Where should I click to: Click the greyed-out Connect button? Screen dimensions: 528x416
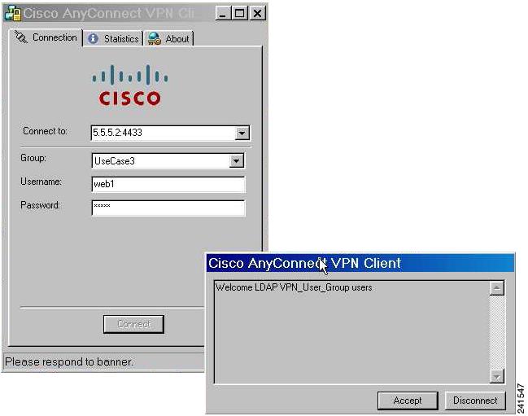(x=133, y=324)
